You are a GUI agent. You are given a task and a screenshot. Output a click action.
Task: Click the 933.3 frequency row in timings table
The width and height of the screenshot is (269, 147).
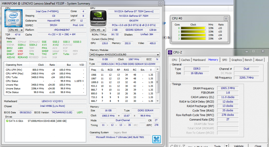pos(122,86)
